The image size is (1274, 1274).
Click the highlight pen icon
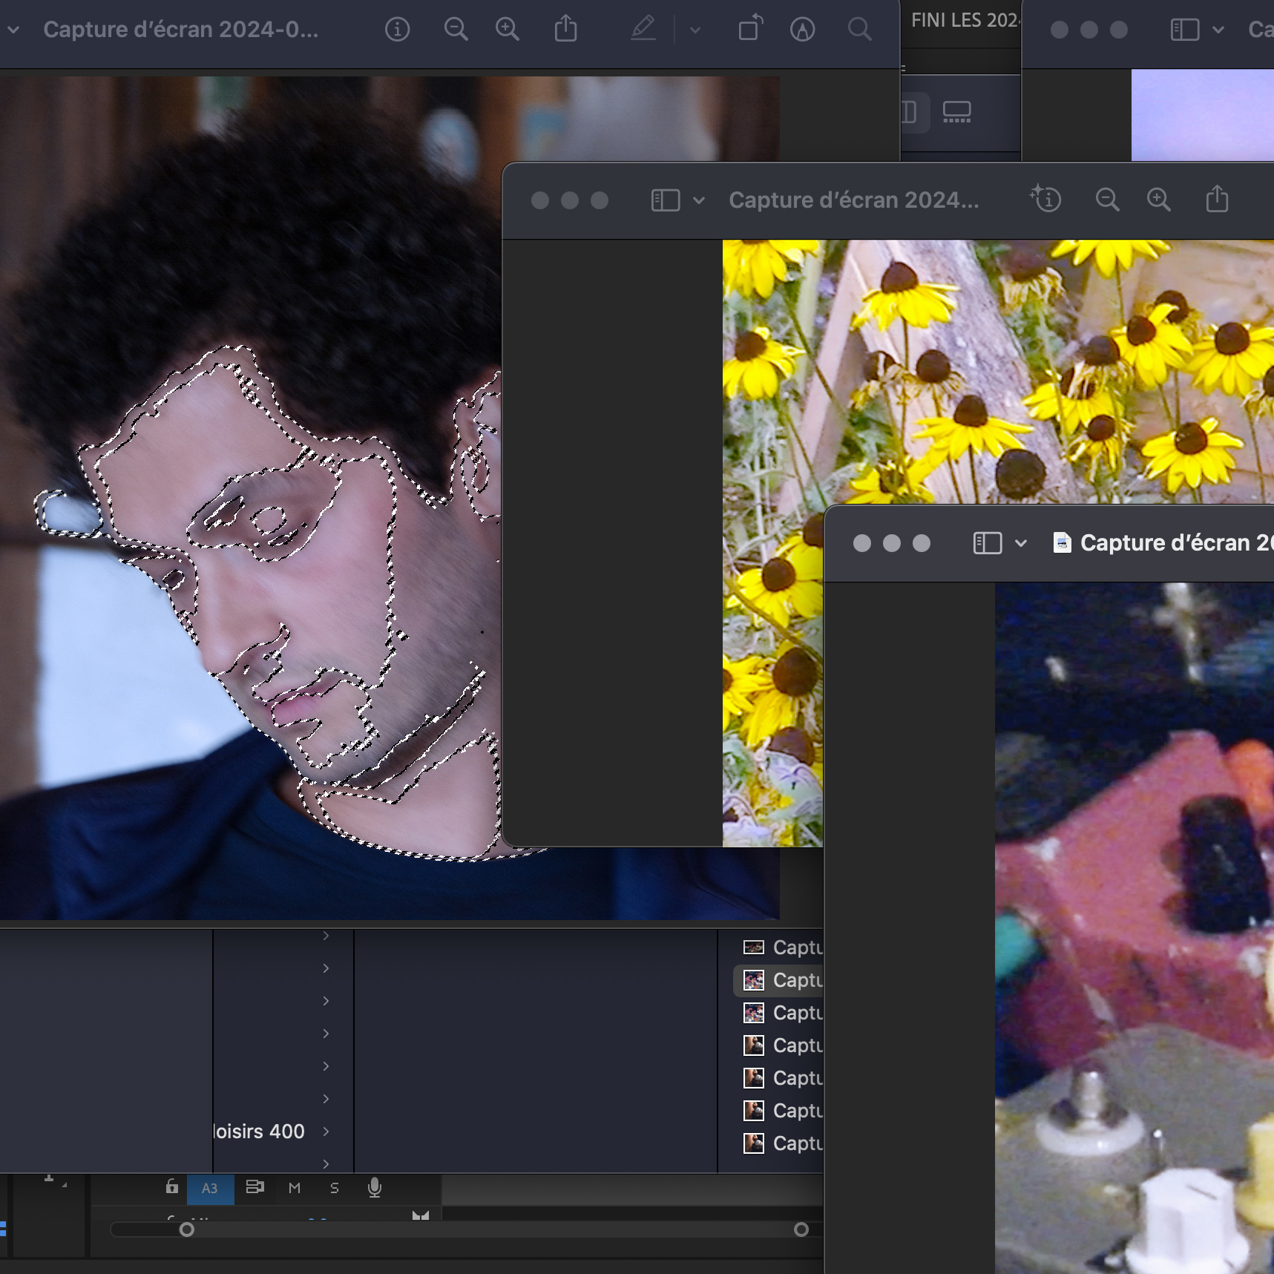[643, 30]
